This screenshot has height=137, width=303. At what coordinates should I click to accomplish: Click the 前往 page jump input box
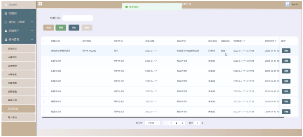197,123
